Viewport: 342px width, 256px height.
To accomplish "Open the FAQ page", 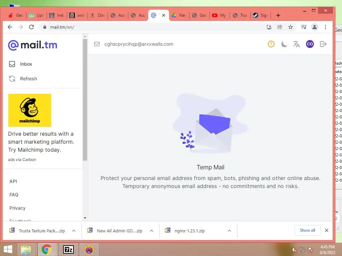I will tap(14, 195).
